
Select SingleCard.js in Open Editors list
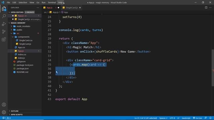tap(24, 19)
